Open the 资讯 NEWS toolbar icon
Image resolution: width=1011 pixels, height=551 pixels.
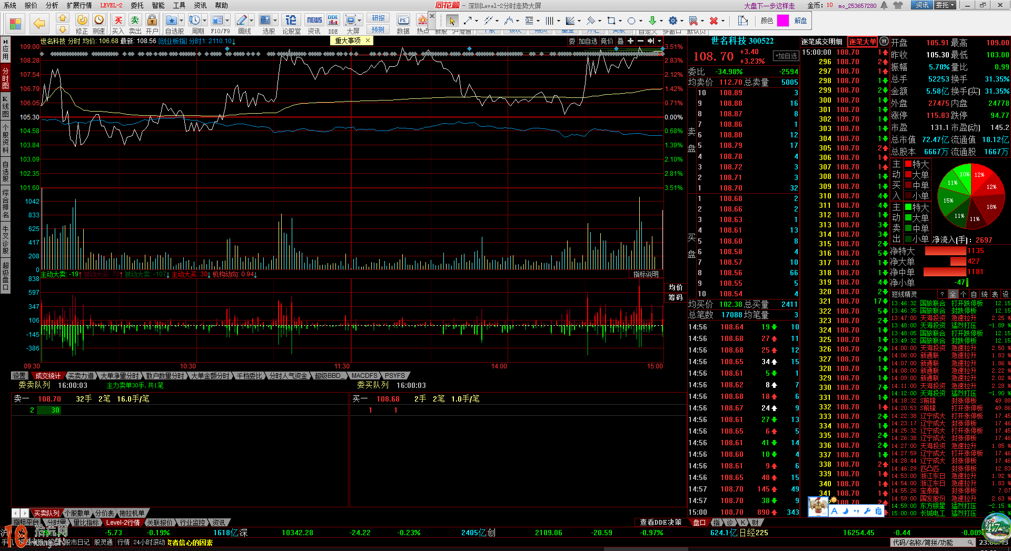pos(314,21)
